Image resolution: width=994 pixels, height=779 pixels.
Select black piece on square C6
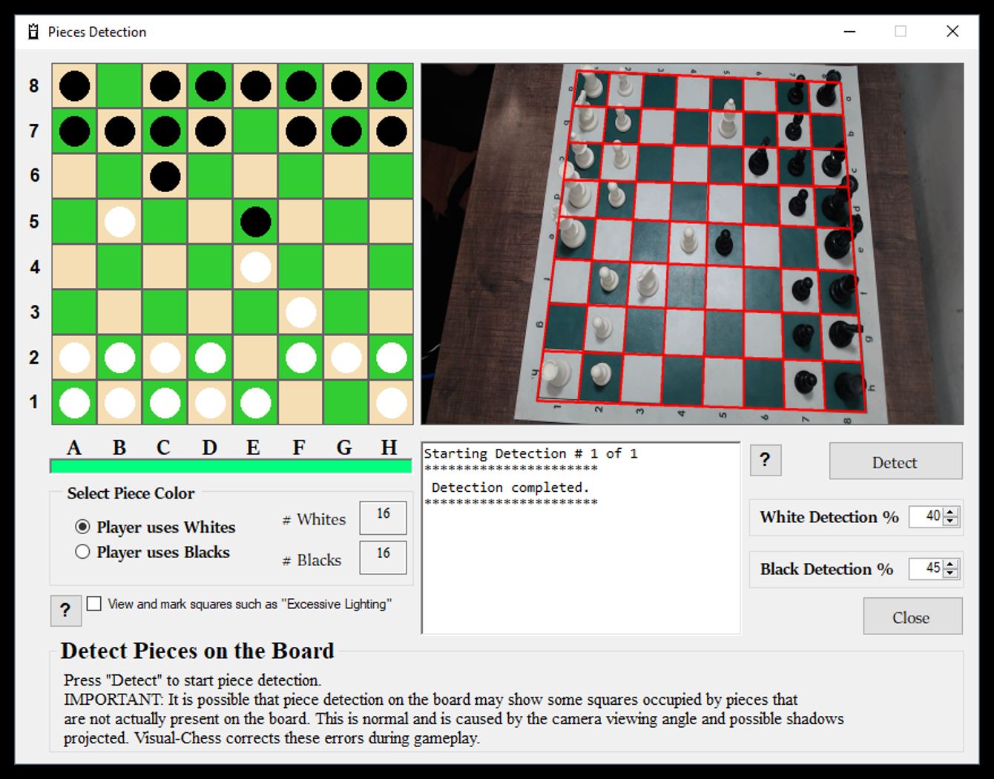[165, 177]
